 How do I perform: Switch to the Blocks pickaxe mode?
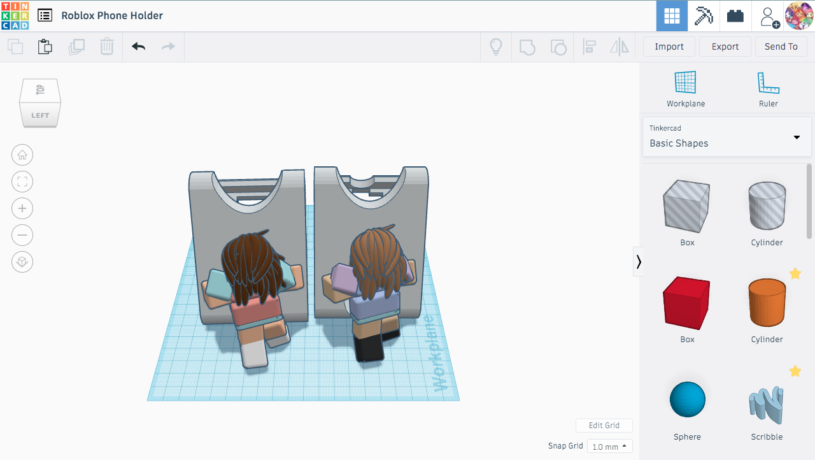click(704, 16)
